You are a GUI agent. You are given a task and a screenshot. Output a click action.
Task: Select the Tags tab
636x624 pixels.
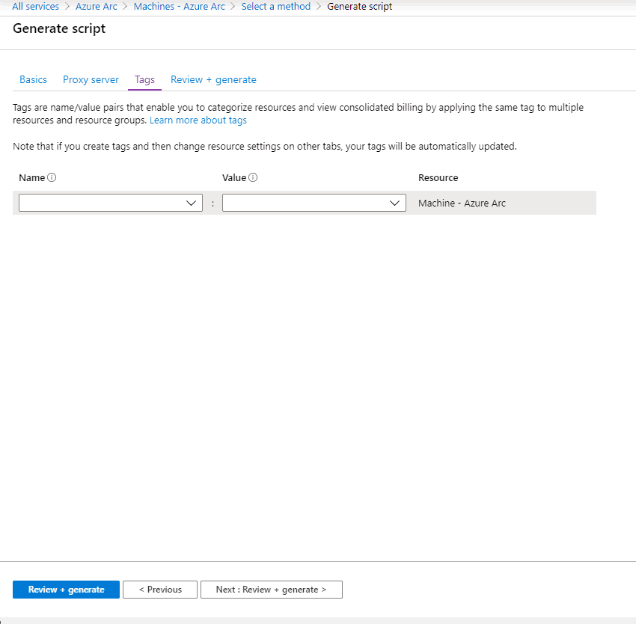(144, 80)
